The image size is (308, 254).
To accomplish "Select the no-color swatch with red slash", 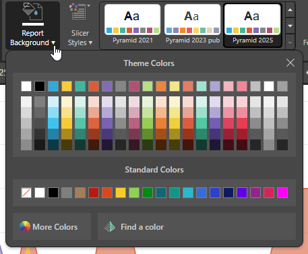I will coord(26,193).
